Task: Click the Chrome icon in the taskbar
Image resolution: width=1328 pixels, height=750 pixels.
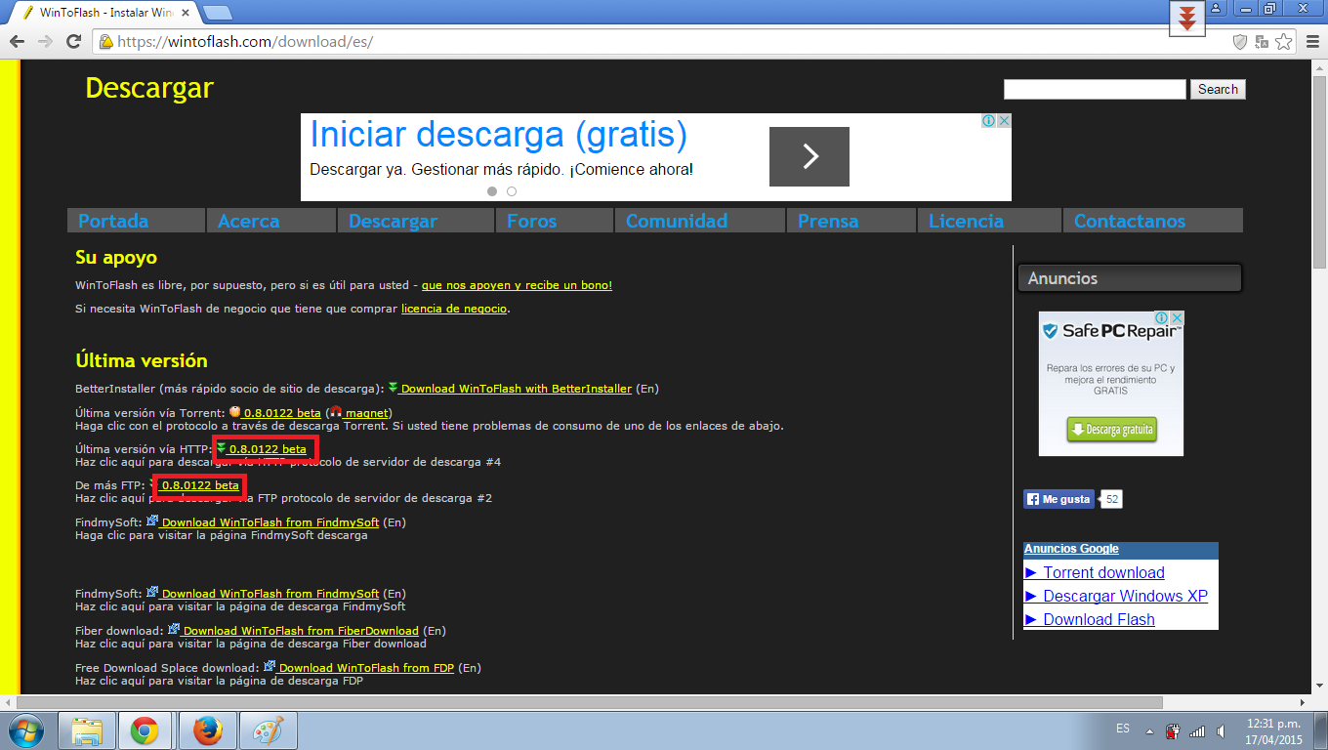Action: 145,730
